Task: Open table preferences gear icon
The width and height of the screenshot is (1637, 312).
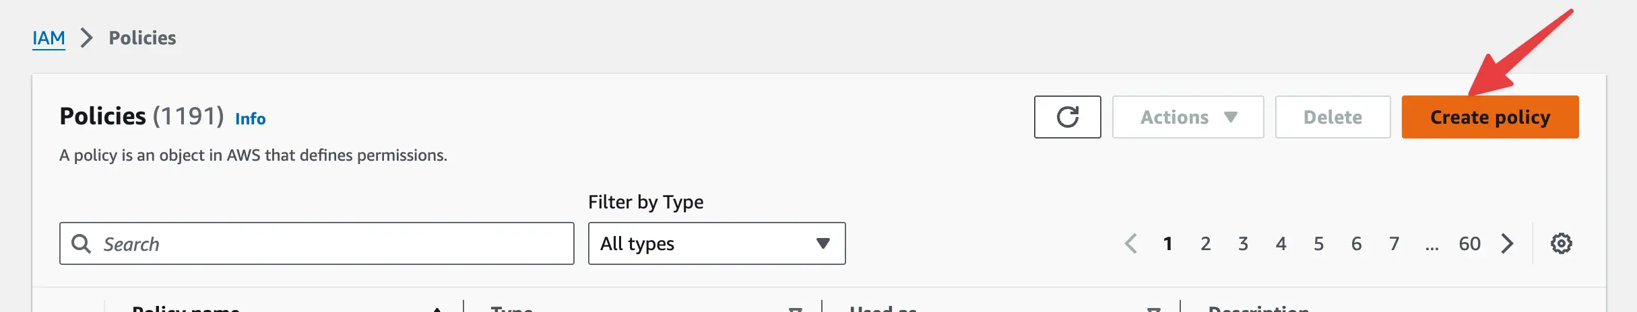Action: tap(1561, 243)
